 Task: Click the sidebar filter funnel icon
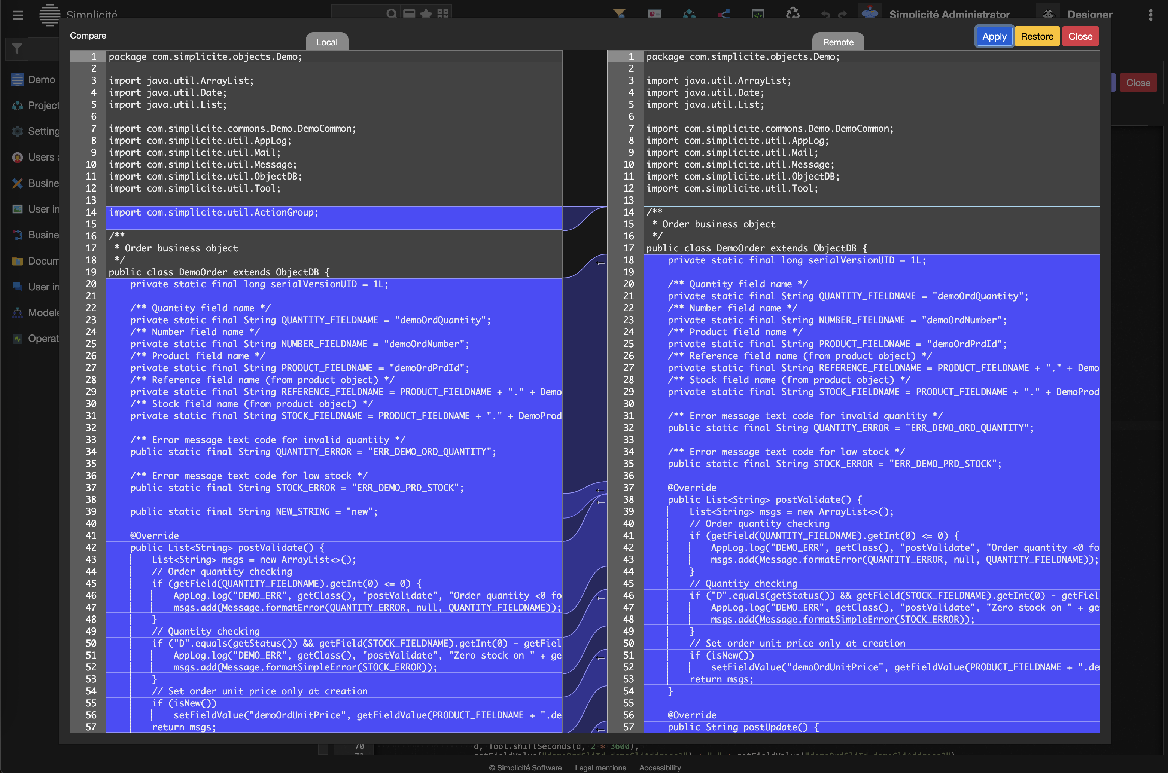pyautogui.click(x=17, y=49)
